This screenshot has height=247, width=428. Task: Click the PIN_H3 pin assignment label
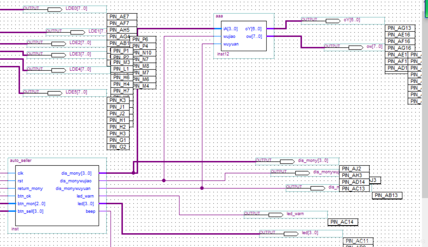point(118,134)
